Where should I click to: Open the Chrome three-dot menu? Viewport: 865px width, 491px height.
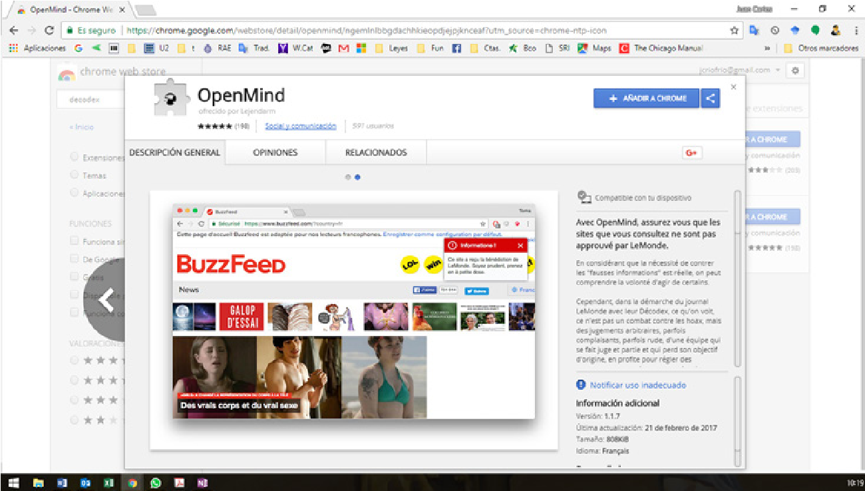854,31
